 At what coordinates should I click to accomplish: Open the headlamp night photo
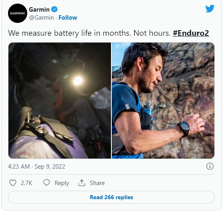click(60, 100)
